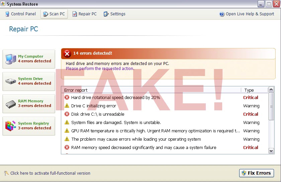The height and width of the screenshot is (182, 281).
Task: Select 'RAM memory speed decreased significantly' row
Action: tap(165, 148)
